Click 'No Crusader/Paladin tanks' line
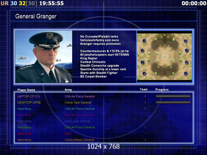 [x=99, y=36]
